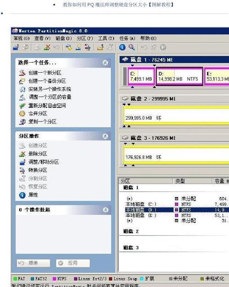Collapse the 选择一个任务 panel chevron

pyautogui.click(x=105, y=63)
